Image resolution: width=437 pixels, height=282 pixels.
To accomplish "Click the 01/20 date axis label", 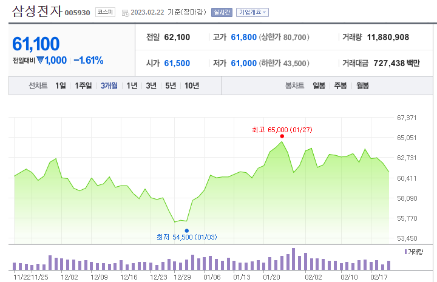I will click(x=271, y=277).
